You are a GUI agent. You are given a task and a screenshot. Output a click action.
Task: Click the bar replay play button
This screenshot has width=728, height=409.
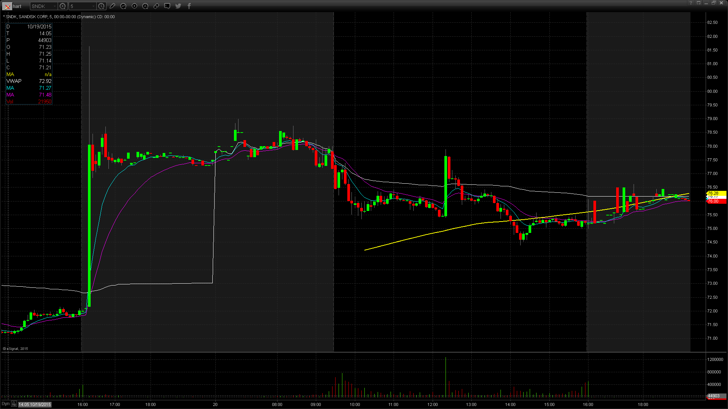point(134,6)
